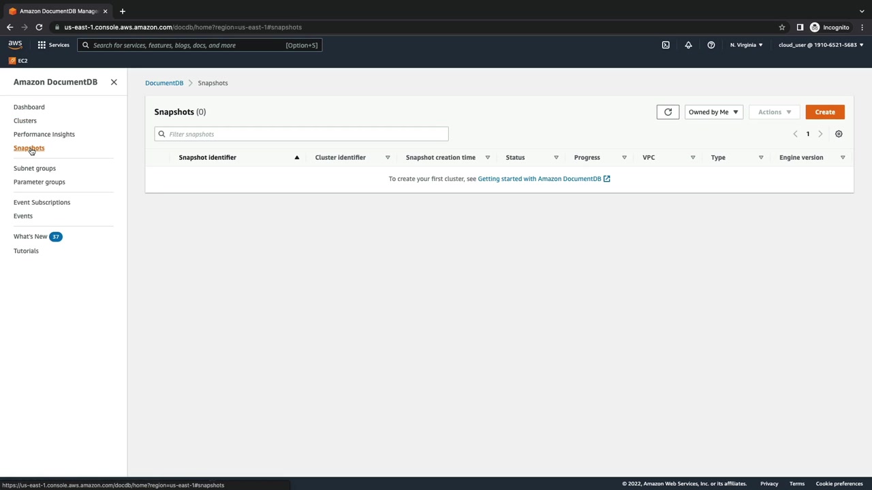Click the AWS logo home icon

(x=15, y=45)
